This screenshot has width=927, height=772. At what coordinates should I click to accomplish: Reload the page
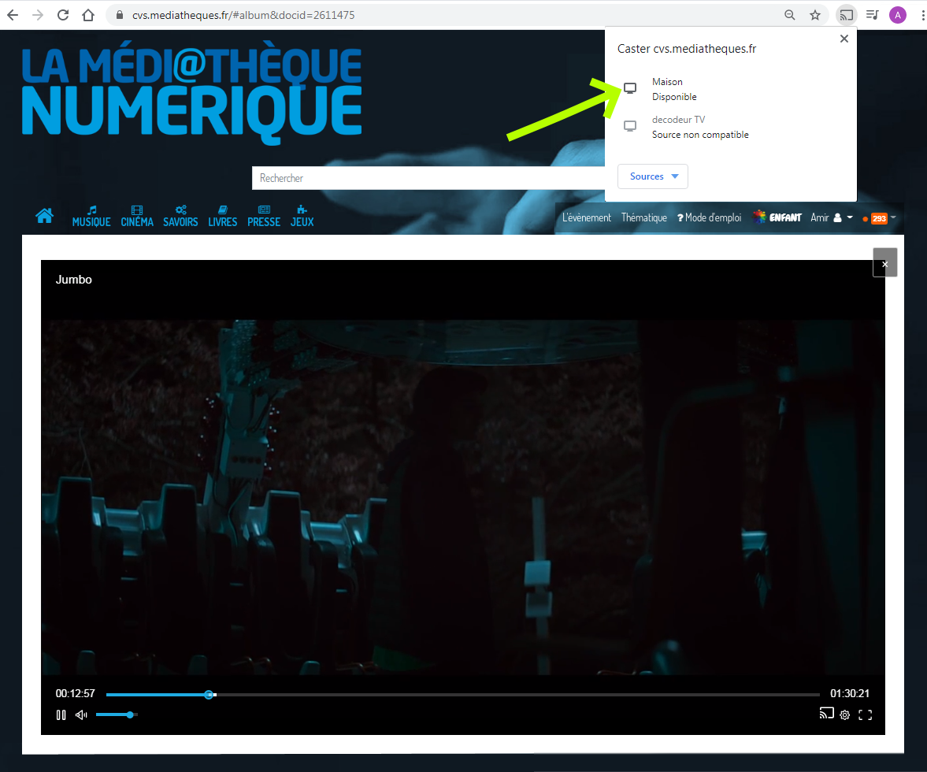coord(63,15)
